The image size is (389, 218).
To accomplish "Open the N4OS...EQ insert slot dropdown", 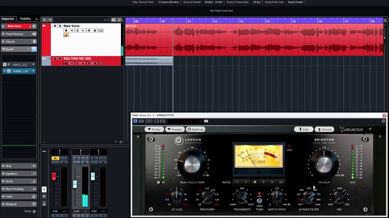I will pos(33,64).
